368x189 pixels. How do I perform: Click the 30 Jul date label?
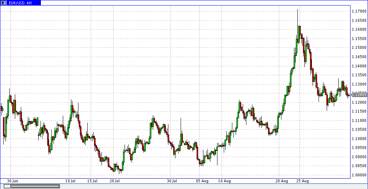(172, 181)
